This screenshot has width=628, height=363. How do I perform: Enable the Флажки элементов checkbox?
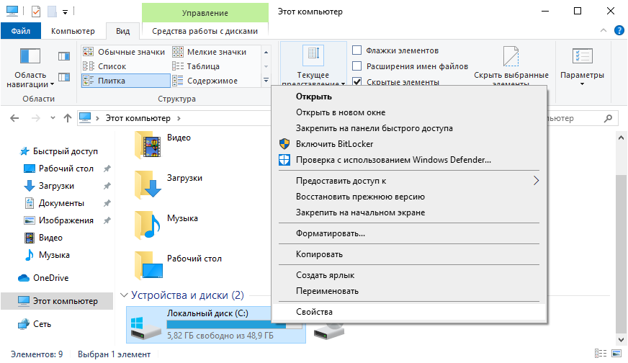pos(356,50)
